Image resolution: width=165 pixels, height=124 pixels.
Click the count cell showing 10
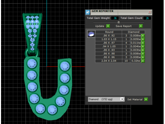(126, 61)
